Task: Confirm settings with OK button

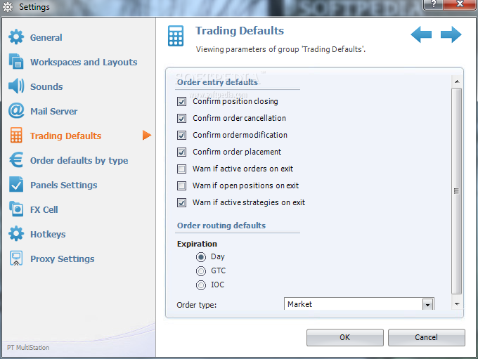Action: 344,337
